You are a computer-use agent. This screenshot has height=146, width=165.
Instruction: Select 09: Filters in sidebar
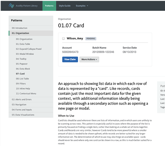point(21,84)
